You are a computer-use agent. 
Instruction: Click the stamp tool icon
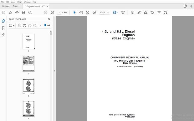pos(152,13)
